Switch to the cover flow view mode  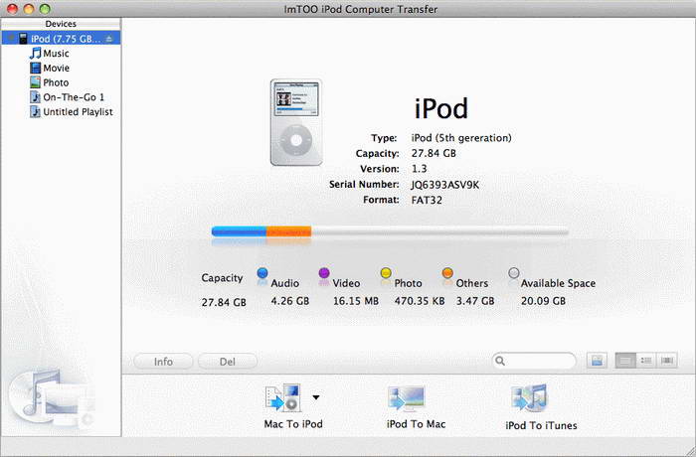[667, 361]
